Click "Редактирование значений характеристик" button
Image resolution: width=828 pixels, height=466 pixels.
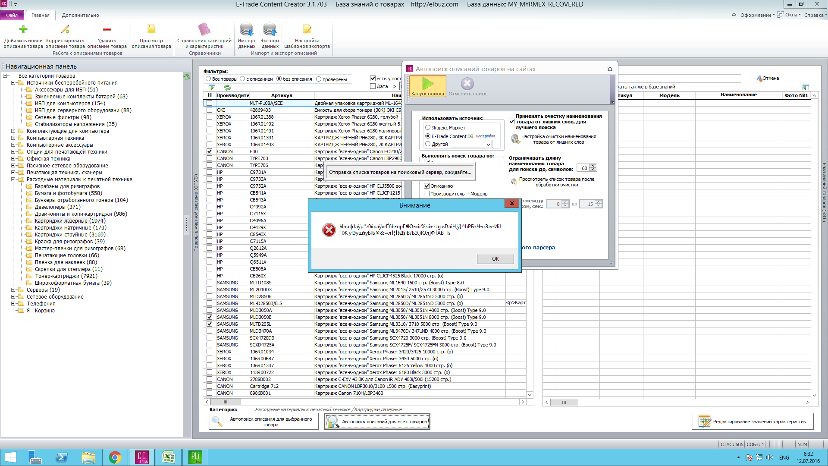[753, 422]
